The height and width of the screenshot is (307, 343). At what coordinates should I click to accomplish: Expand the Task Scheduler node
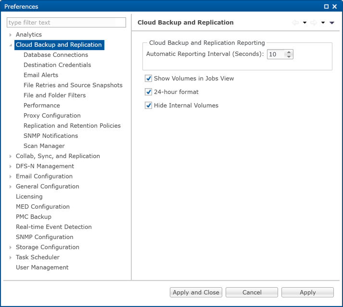coord(10,257)
